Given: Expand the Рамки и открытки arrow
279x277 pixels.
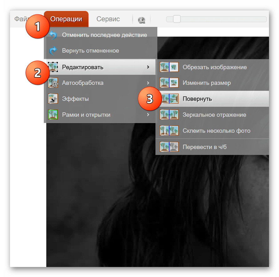Looking at the screenshot, I should tap(148, 115).
